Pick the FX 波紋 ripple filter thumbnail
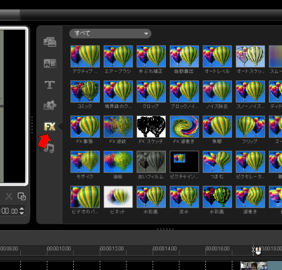 coord(118,127)
